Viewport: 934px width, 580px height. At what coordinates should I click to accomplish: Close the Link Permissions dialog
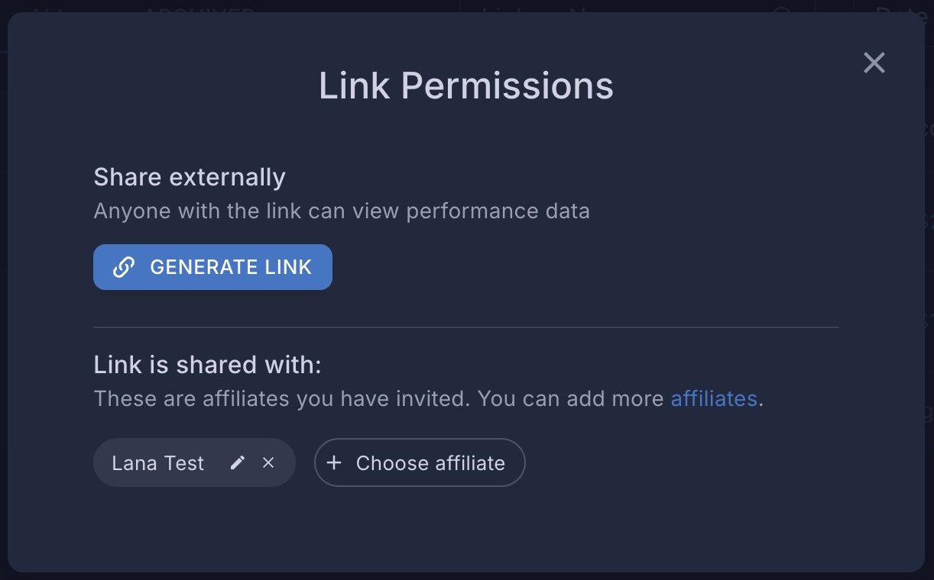[874, 63]
